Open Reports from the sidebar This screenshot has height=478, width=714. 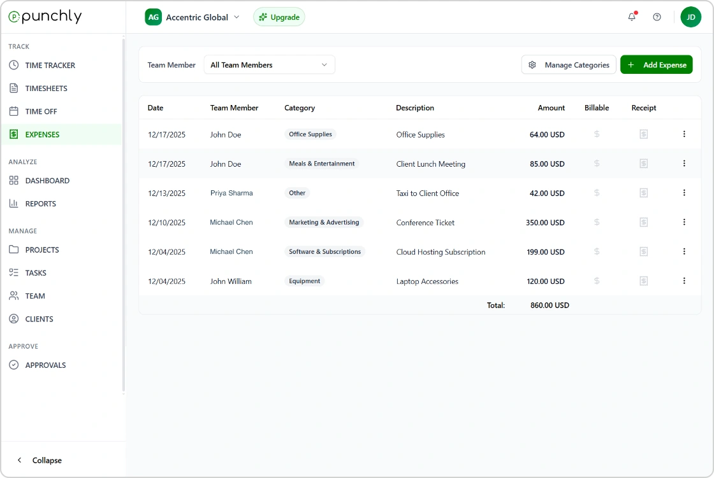pos(40,204)
